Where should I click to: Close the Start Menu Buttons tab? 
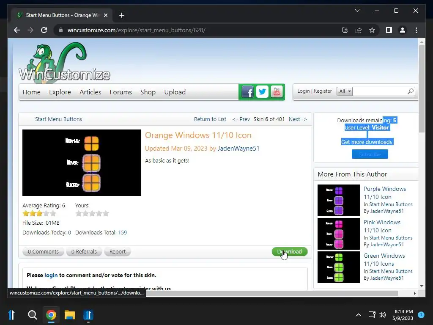[105, 15]
